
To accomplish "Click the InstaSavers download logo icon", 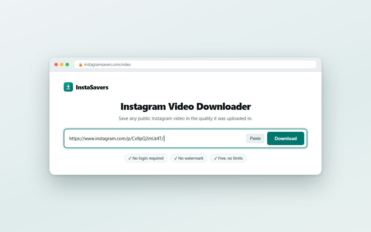I will tap(68, 87).
